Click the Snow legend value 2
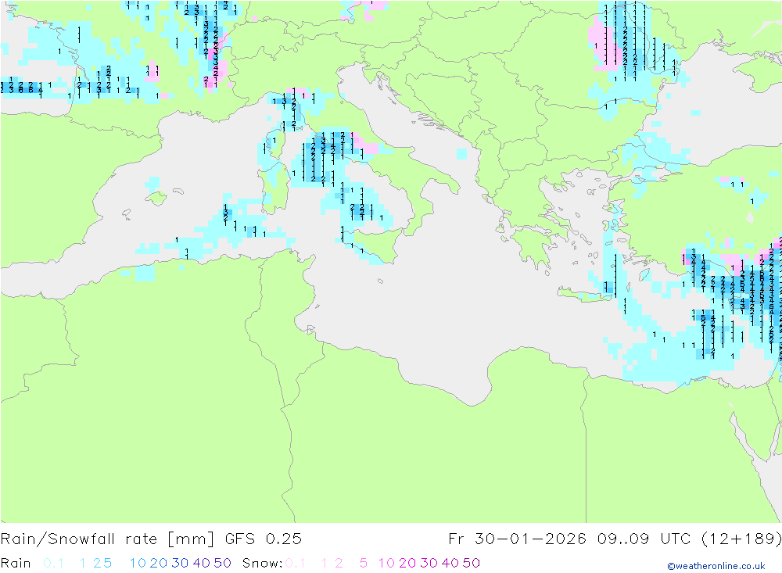The image size is (782, 573). (339, 563)
